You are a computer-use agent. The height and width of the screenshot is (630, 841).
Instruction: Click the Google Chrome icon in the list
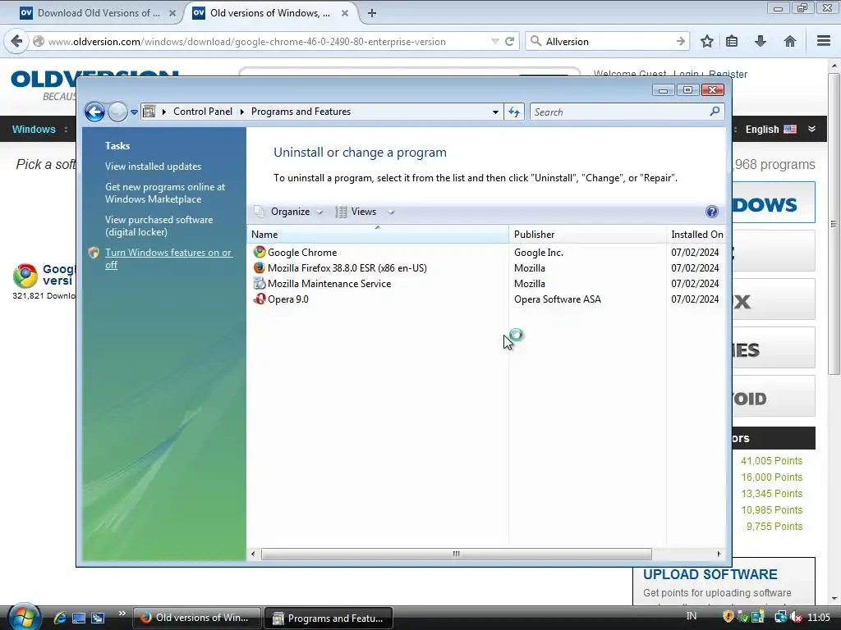(x=260, y=252)
